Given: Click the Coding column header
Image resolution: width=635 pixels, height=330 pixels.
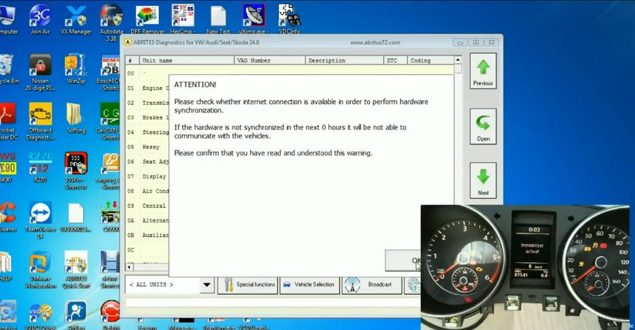Looking at the screenshot, I should [430, 60].
